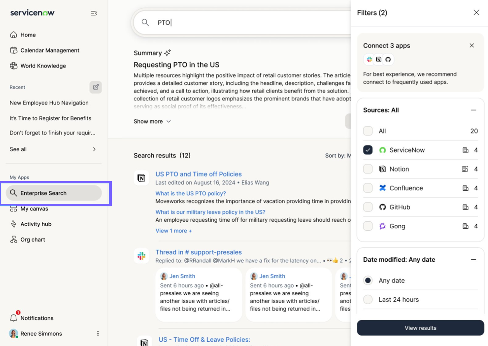Open the Sort by dropdown
The width and height of the screenshot is (488, 346).
pos(338,156)
